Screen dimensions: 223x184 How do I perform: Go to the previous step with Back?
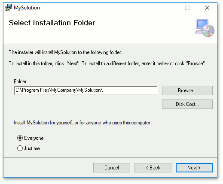(x=153, y=168)
